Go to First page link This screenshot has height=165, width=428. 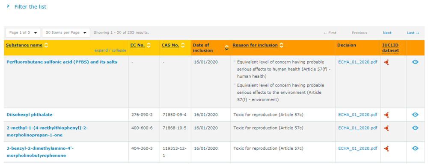[x=330, y=33]
